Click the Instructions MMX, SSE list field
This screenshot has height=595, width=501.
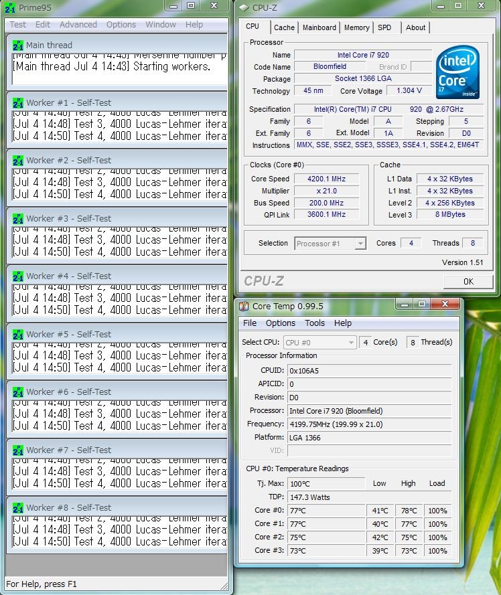click(x=389, y=145)
